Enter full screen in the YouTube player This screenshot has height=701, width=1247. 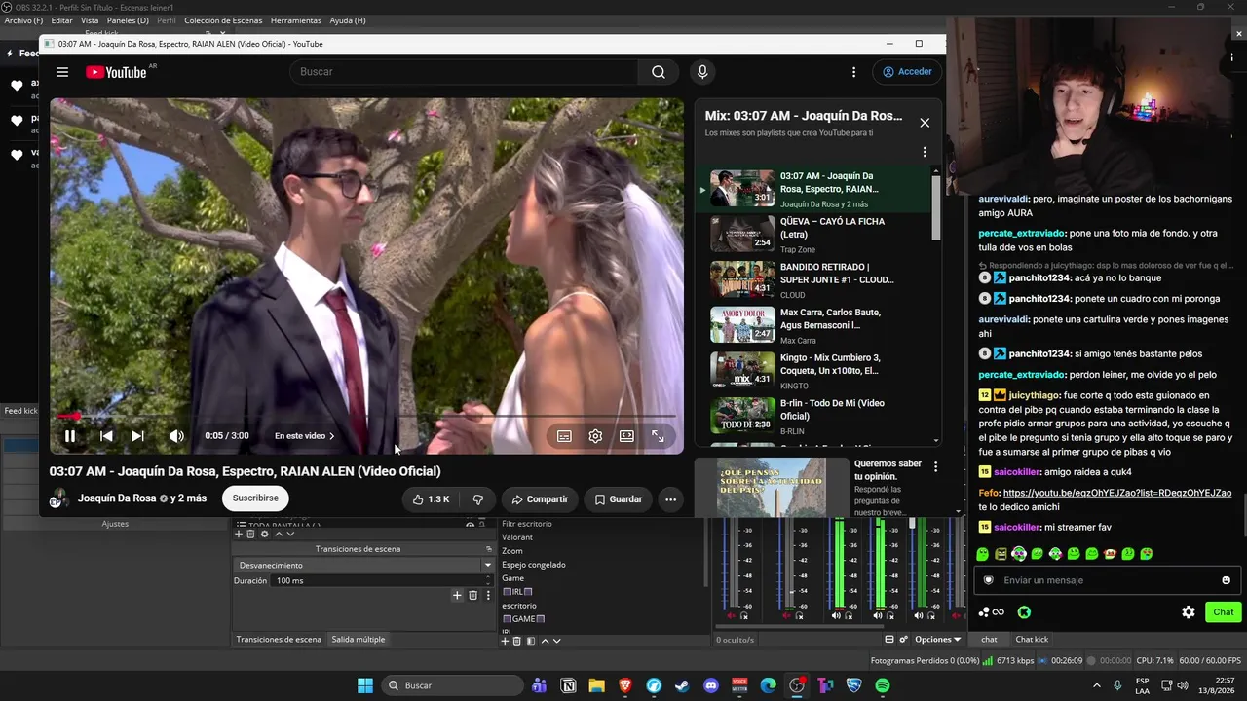pos(658,436)
